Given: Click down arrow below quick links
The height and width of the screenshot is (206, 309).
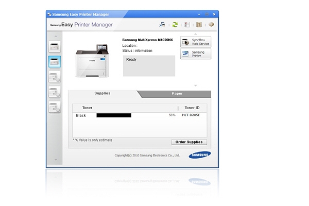Looking at the screenshot, I should [x=196, y=85].
